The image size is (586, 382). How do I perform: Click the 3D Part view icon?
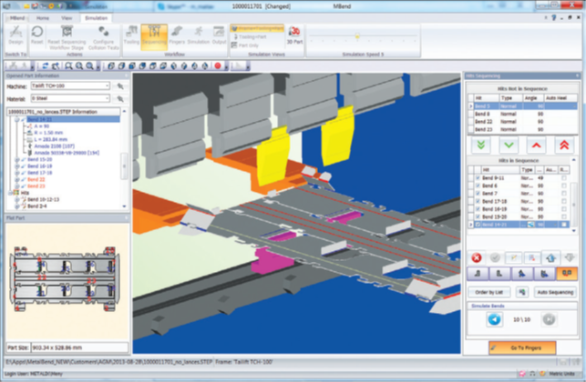294,35
